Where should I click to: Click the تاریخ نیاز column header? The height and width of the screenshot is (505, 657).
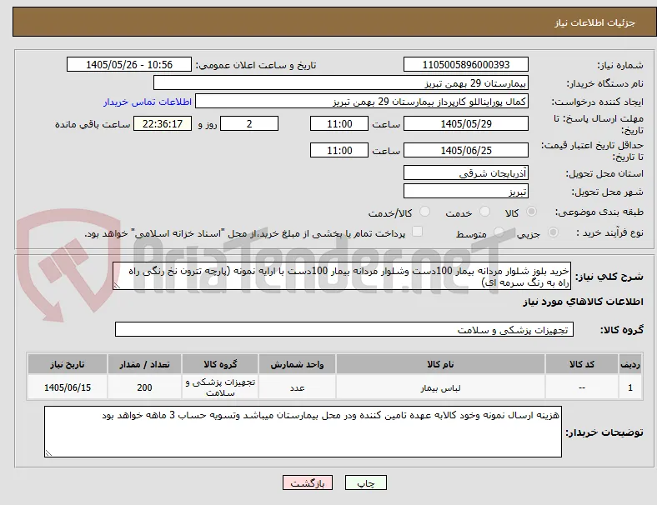pyautogui.click(x=68, y=364)
